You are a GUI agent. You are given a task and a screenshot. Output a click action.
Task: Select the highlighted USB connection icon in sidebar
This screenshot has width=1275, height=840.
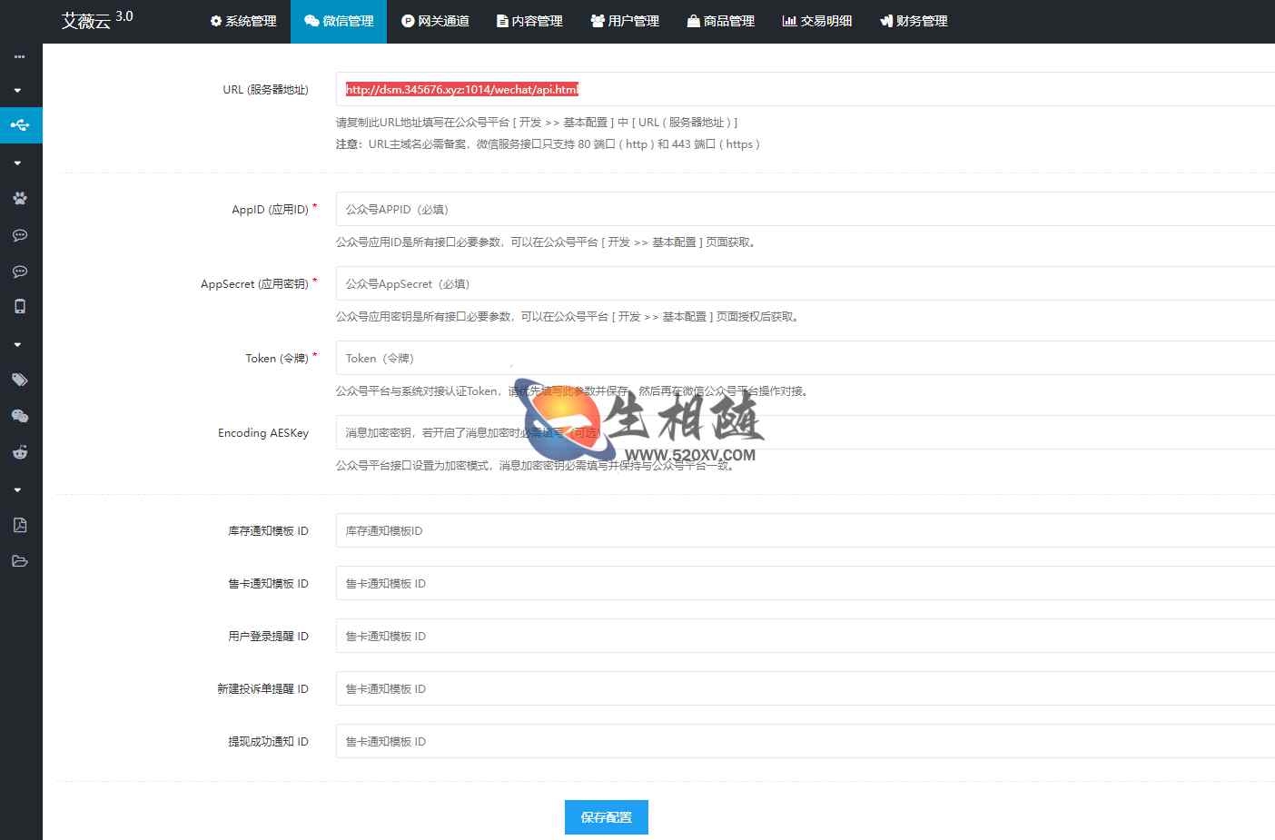point(20,125)
